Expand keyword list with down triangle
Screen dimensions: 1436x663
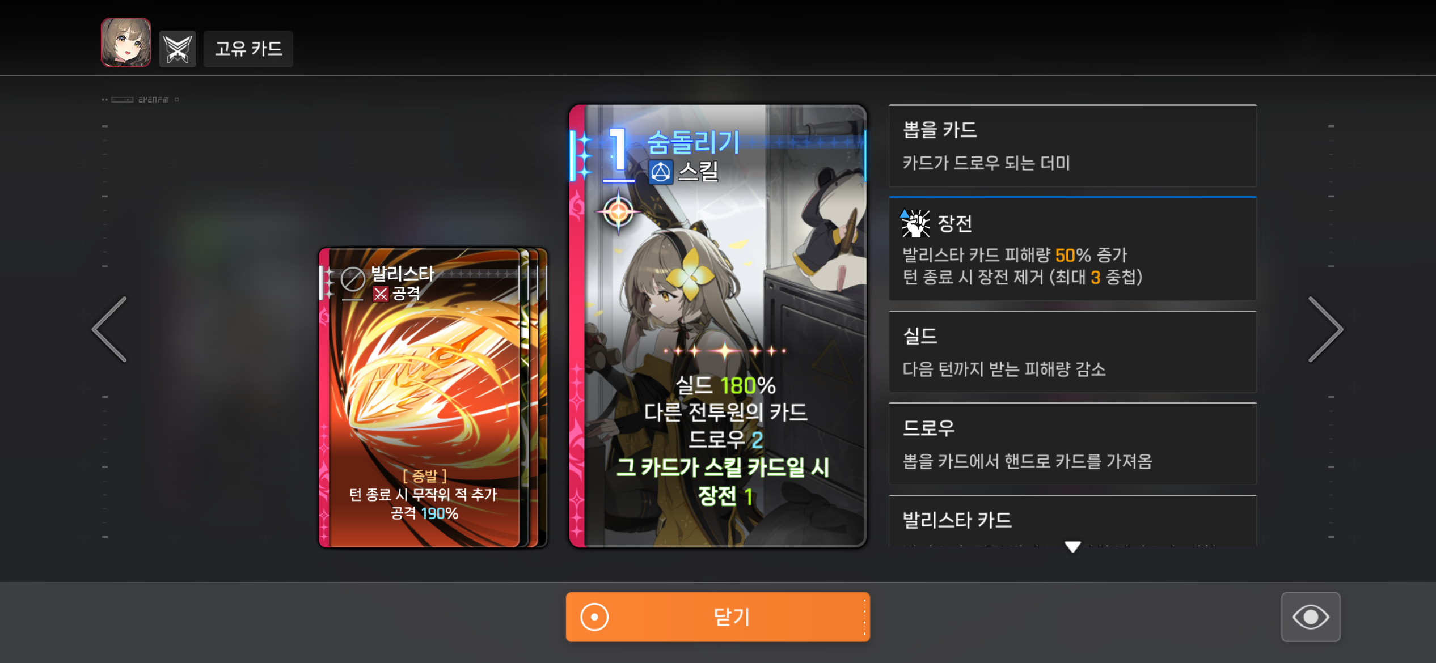click(1072, 547)
